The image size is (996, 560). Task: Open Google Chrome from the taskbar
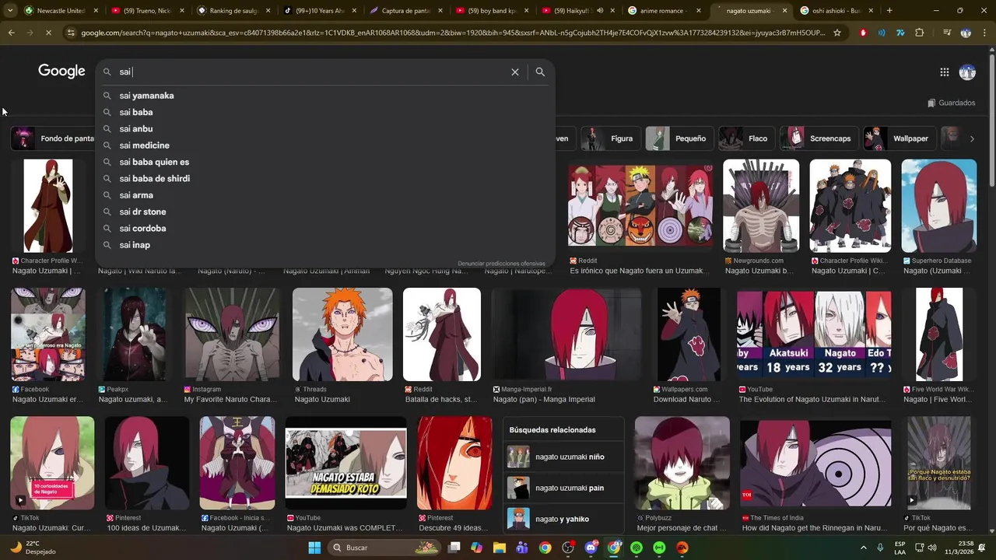point(545,548)
